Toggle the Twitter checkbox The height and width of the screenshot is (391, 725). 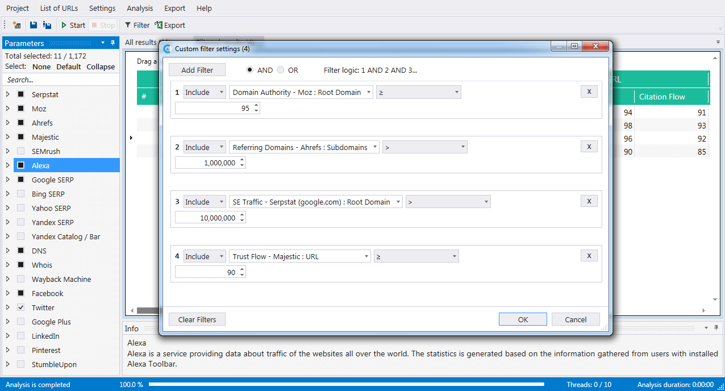pos(21,307)
